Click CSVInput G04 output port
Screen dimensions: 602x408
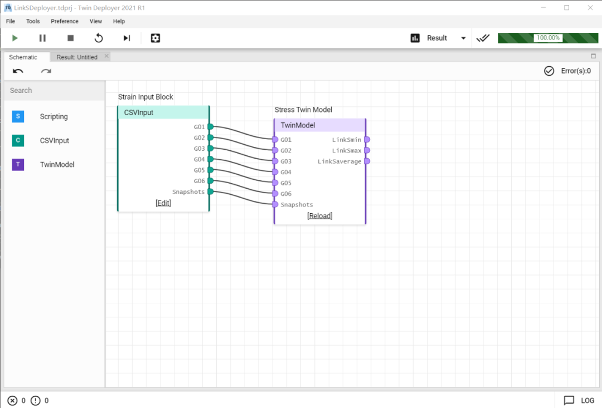click(210, 159)
